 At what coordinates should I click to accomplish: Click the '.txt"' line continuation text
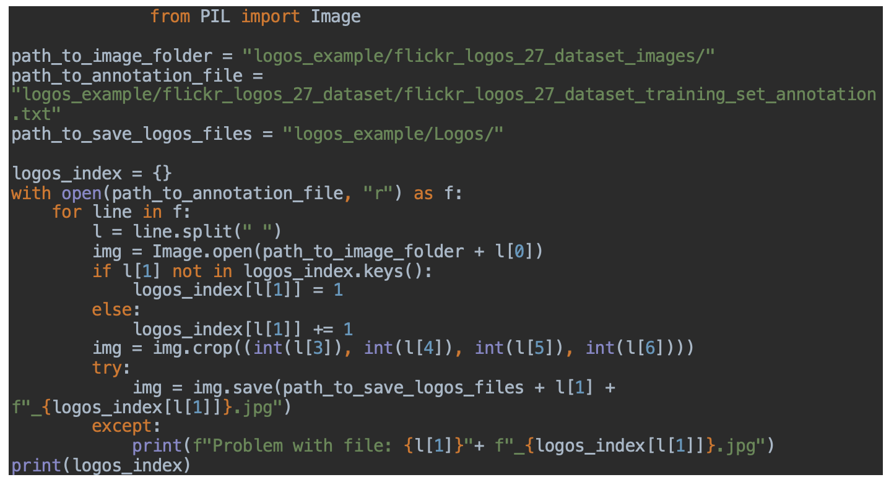point(37,114)
